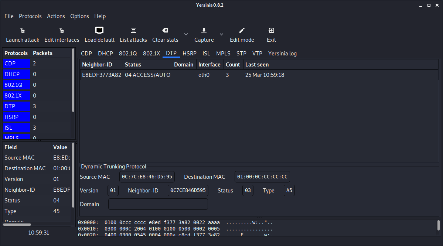443x246 pixels.
Task: Switch to the 802.1Q tab
Action: [x=128, y=54]
